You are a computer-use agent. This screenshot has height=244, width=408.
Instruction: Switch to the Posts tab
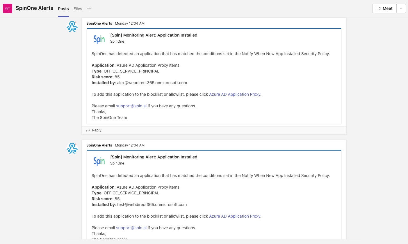(63, 9)
